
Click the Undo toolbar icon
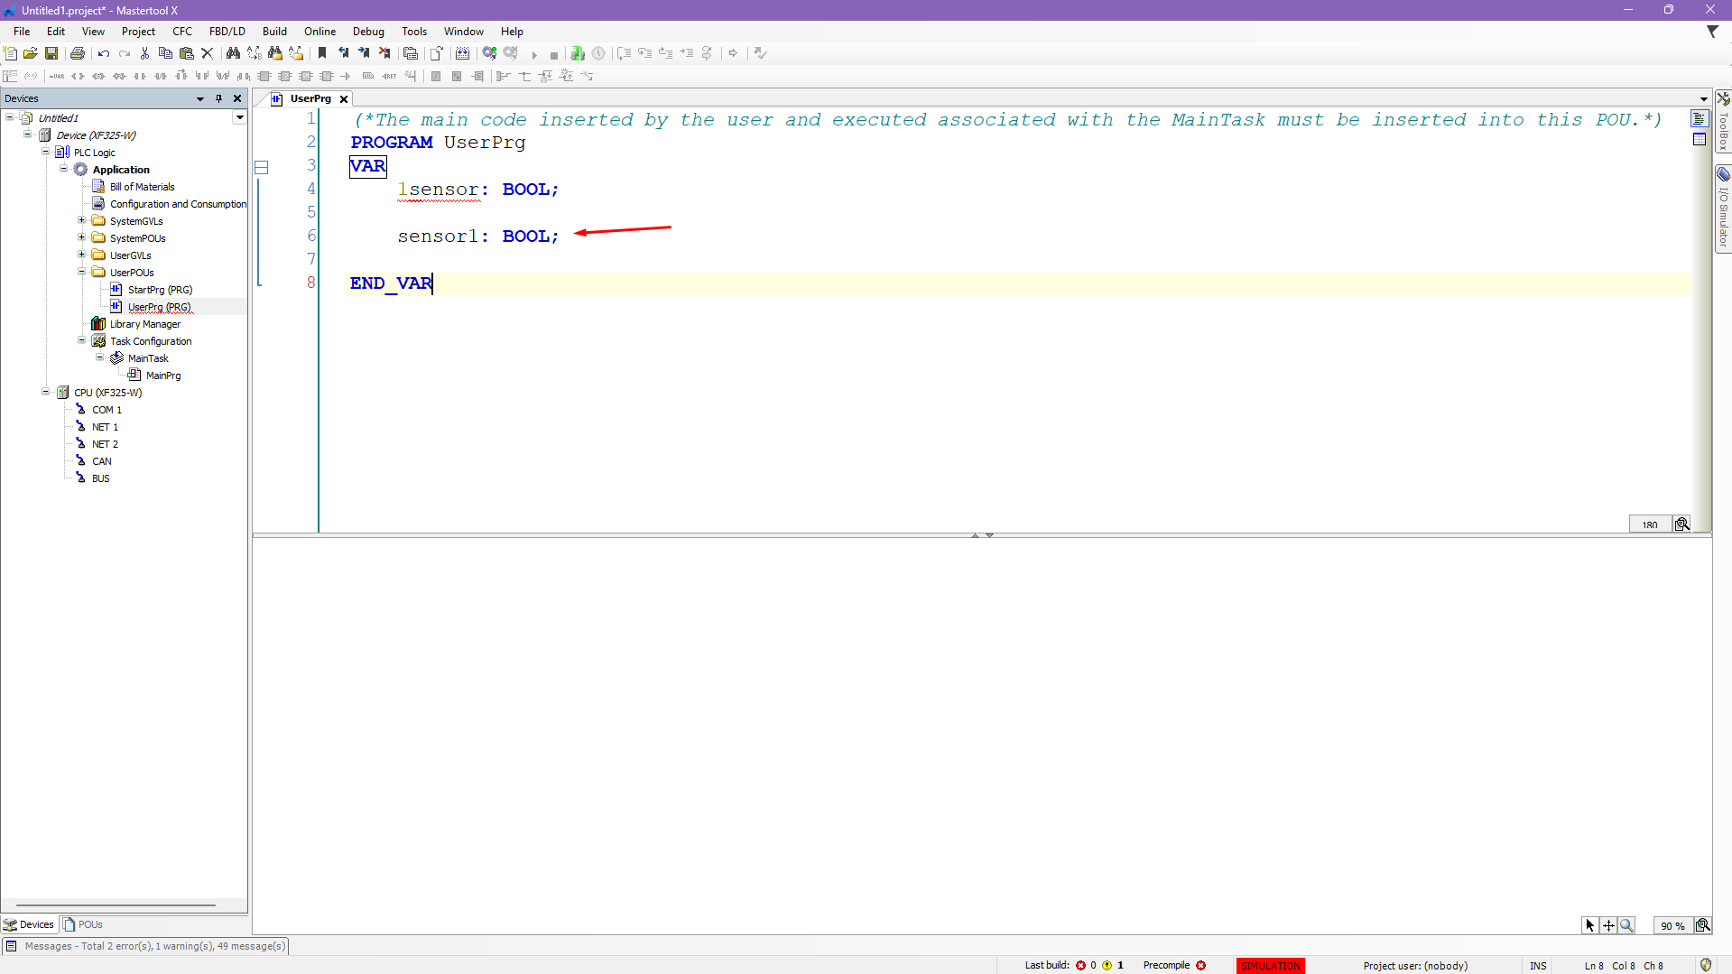pyautogui.click(x=104, y=53)
